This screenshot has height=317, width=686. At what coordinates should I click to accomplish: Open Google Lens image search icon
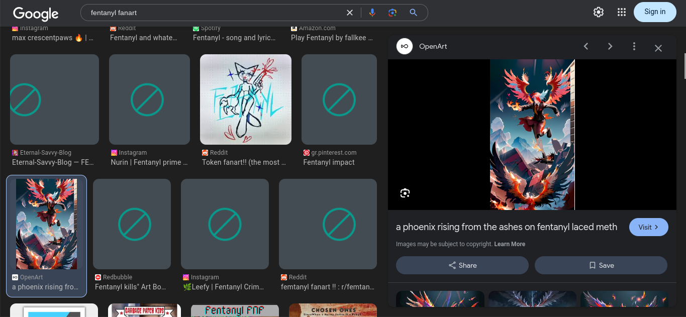coord(393,13)
